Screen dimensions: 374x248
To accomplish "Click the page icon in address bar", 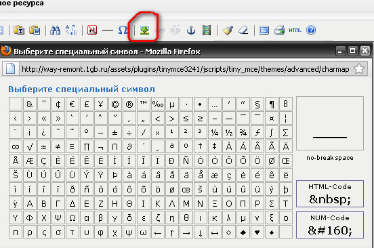I will pyautogui.click(x=10, y=69).
